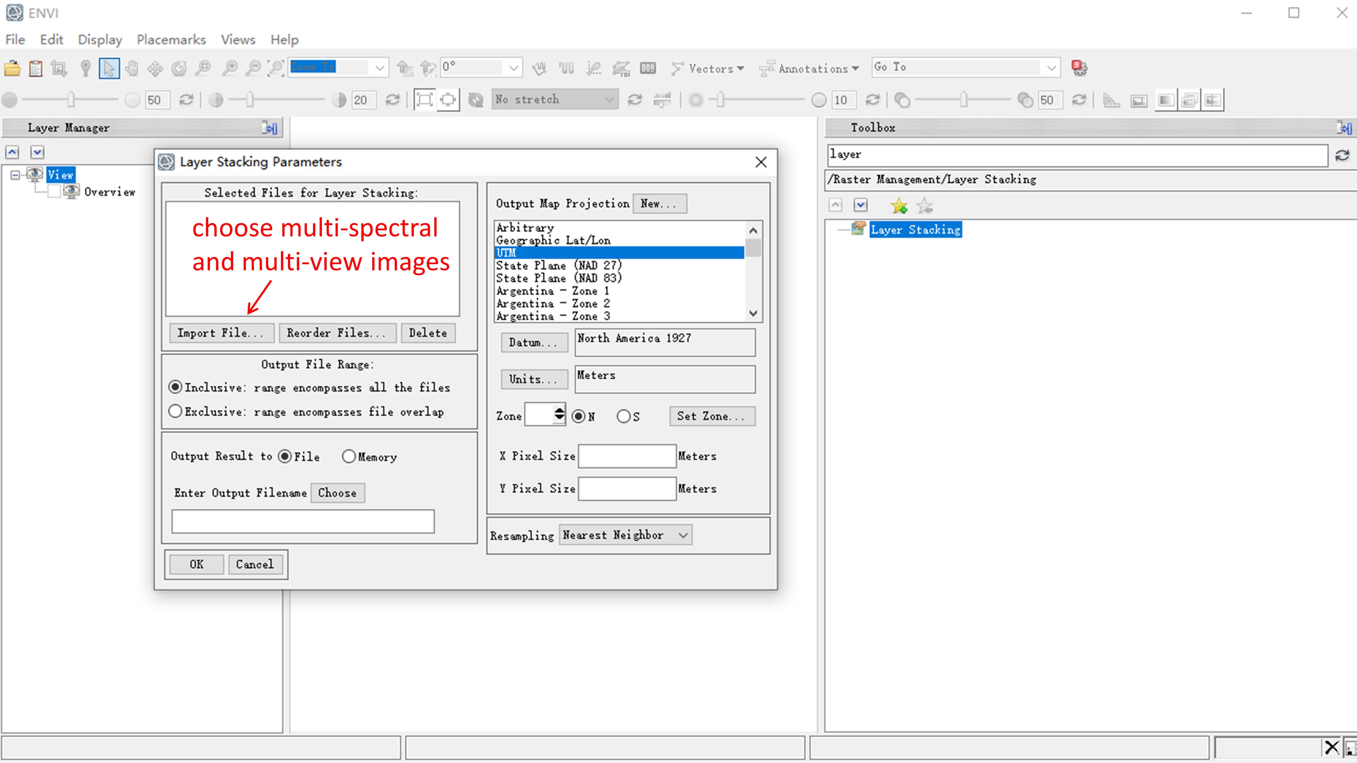Click the output filename text field
Screen dimensions: 1357x763
[x=303, y=521]
